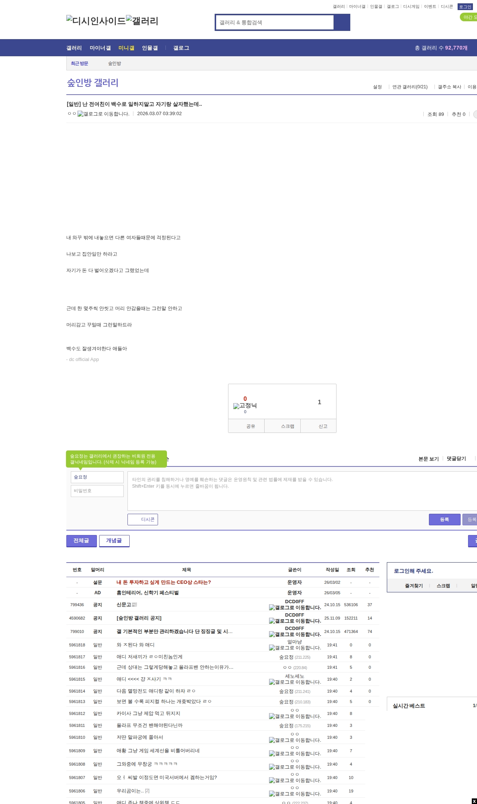477x804 pixels.
Task: Click the 최근방문 tab label
Action: coord(79,63)
